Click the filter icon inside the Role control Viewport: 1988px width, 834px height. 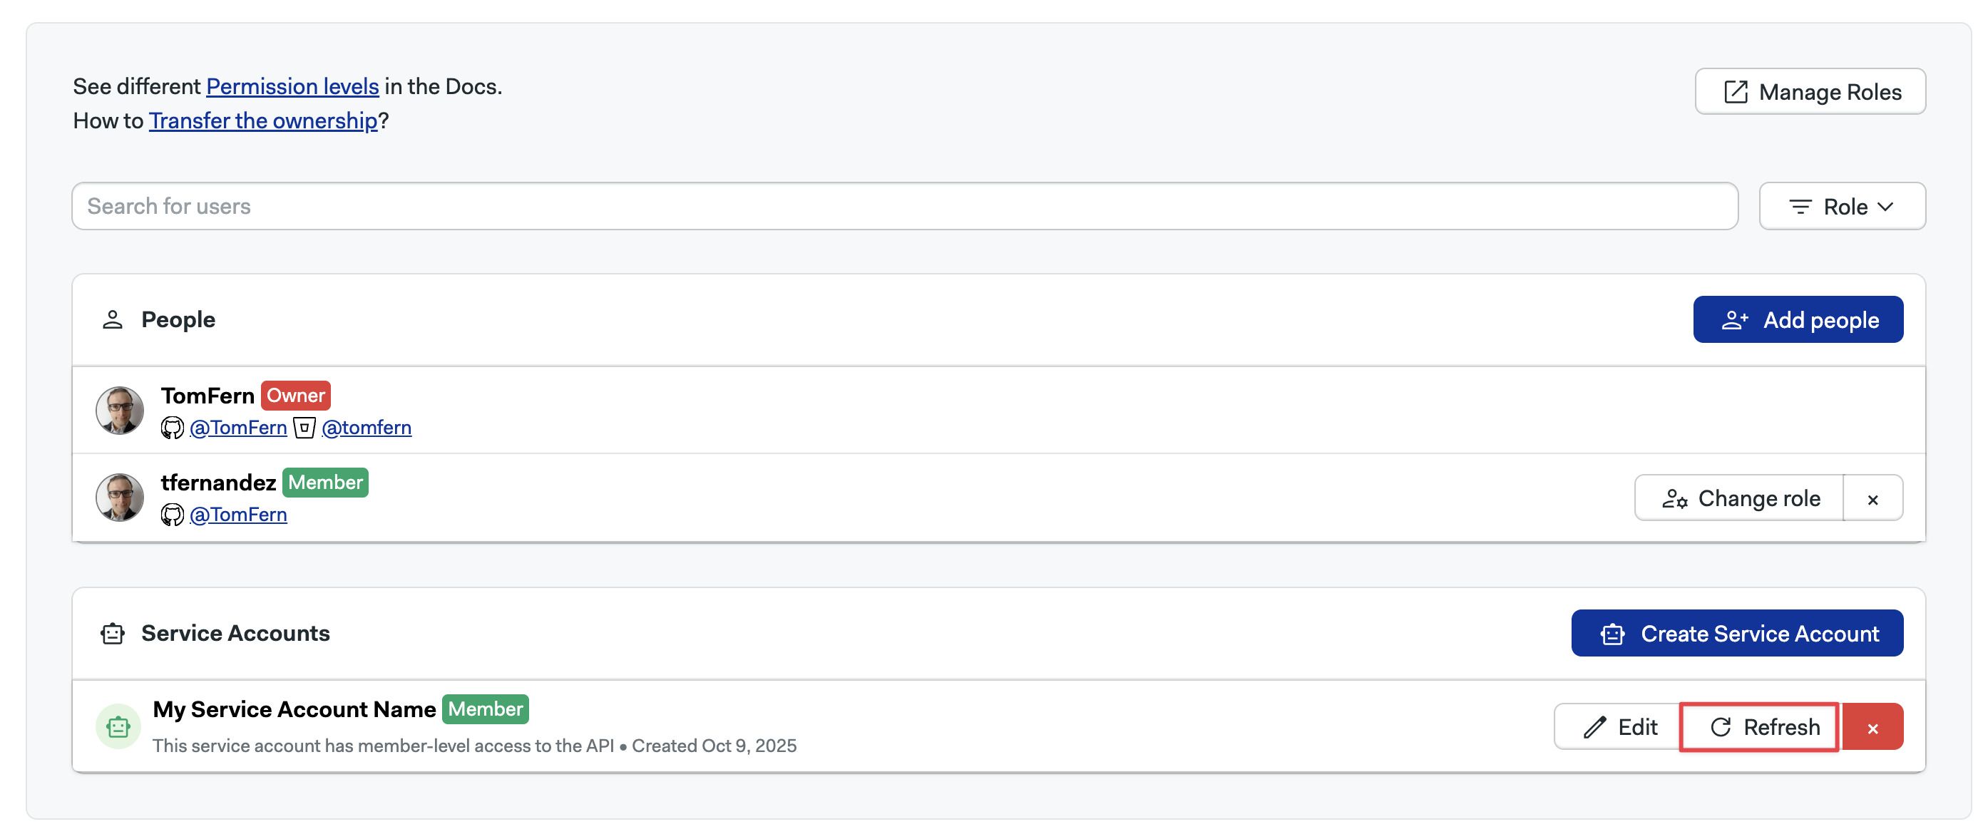tap(1800, 206)
